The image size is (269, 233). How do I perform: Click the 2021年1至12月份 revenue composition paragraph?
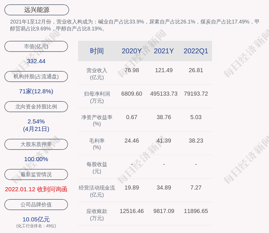coord(134,25)
